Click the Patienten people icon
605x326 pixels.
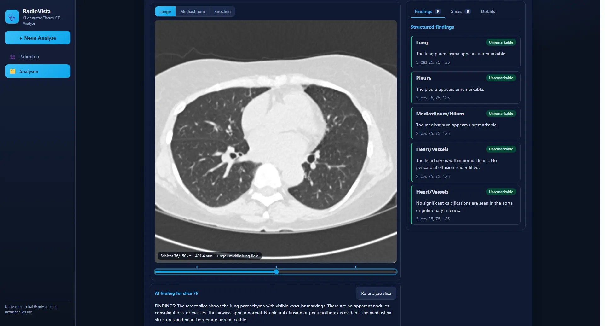click(x=13, y=57)
